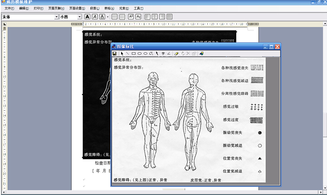
Task: Center align text
Action: 155,17
